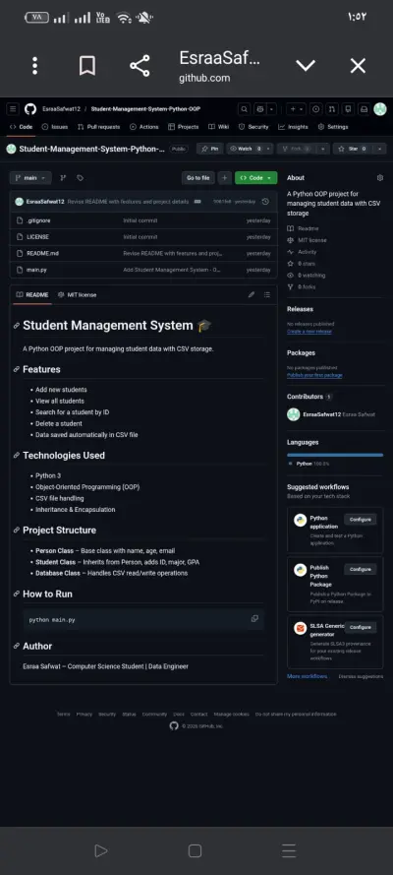393x875 pixels.
Task: Open the Activity link in About
Action: (302, 252)
